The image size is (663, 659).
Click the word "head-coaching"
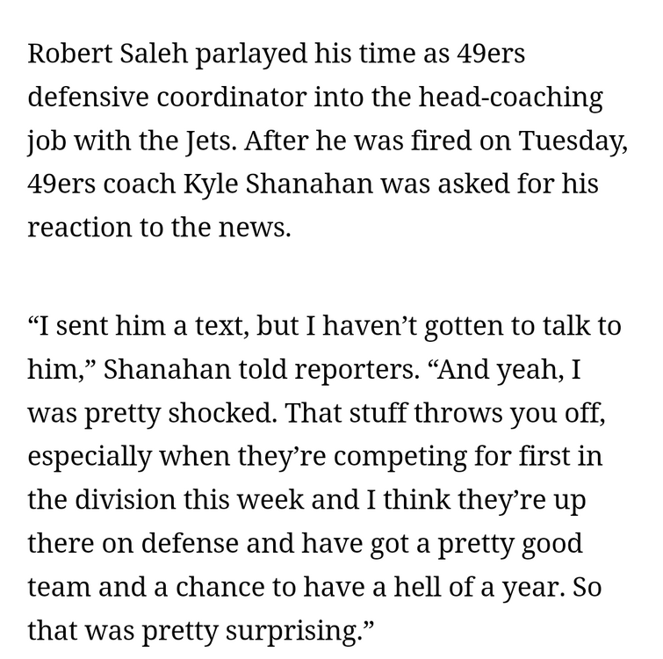point(511,98)
